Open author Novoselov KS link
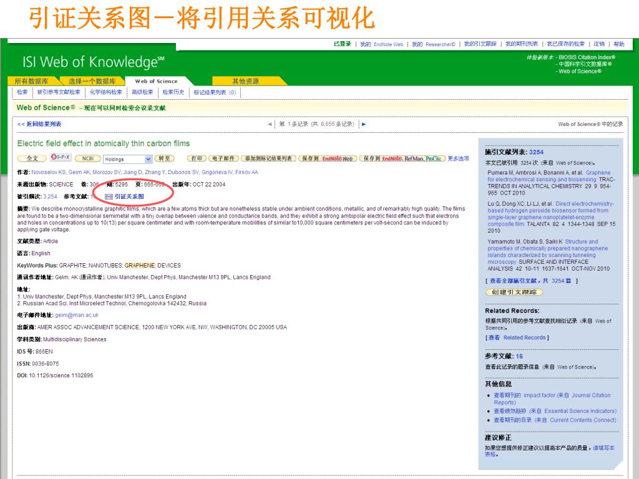The height and width of the screenshot is (479, 639). click(x=49, y=172)
